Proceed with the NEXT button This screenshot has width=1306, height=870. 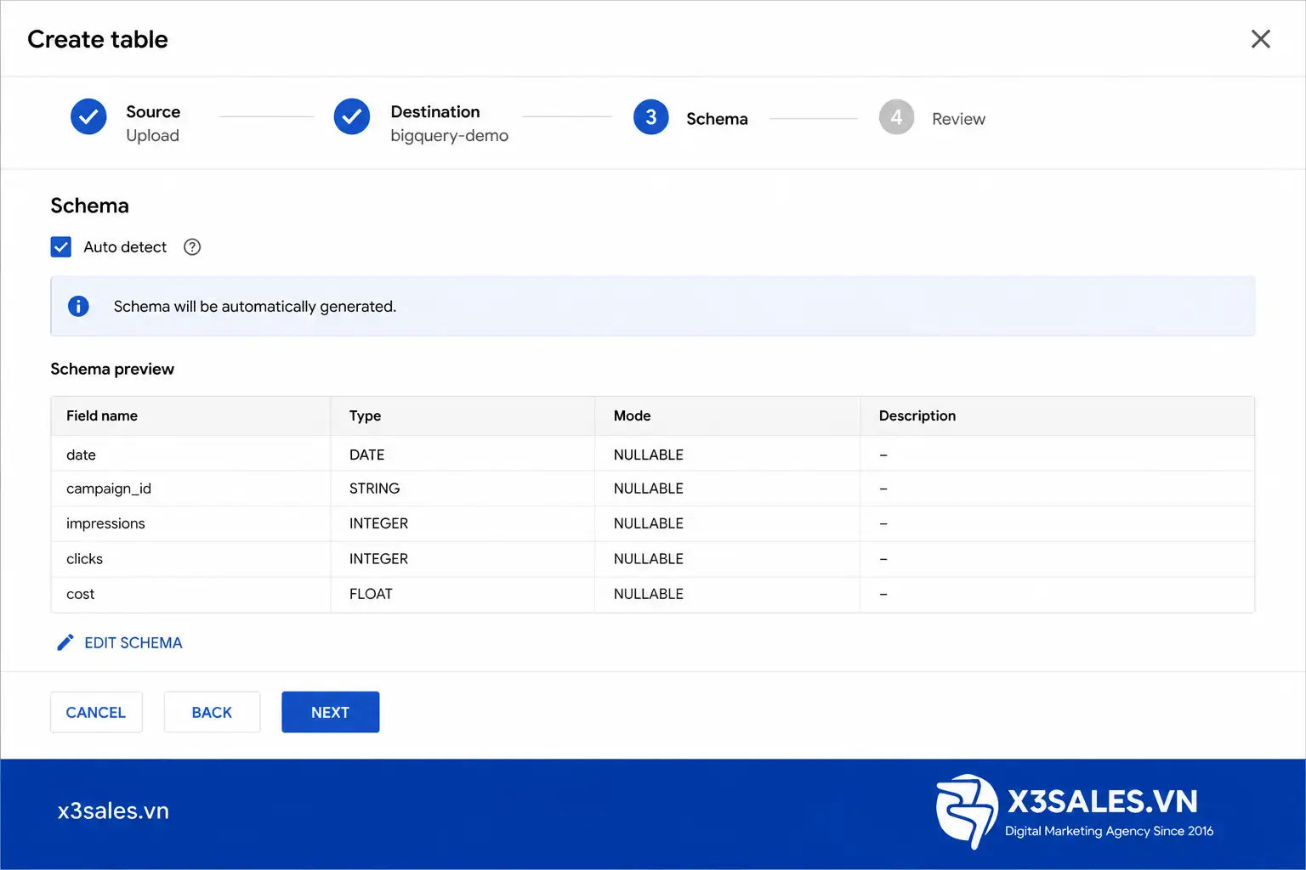[331, 712]
